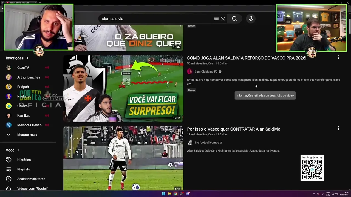Click the taskbar volume speaker icon
The image size is (351, 197).
point(336,194)
